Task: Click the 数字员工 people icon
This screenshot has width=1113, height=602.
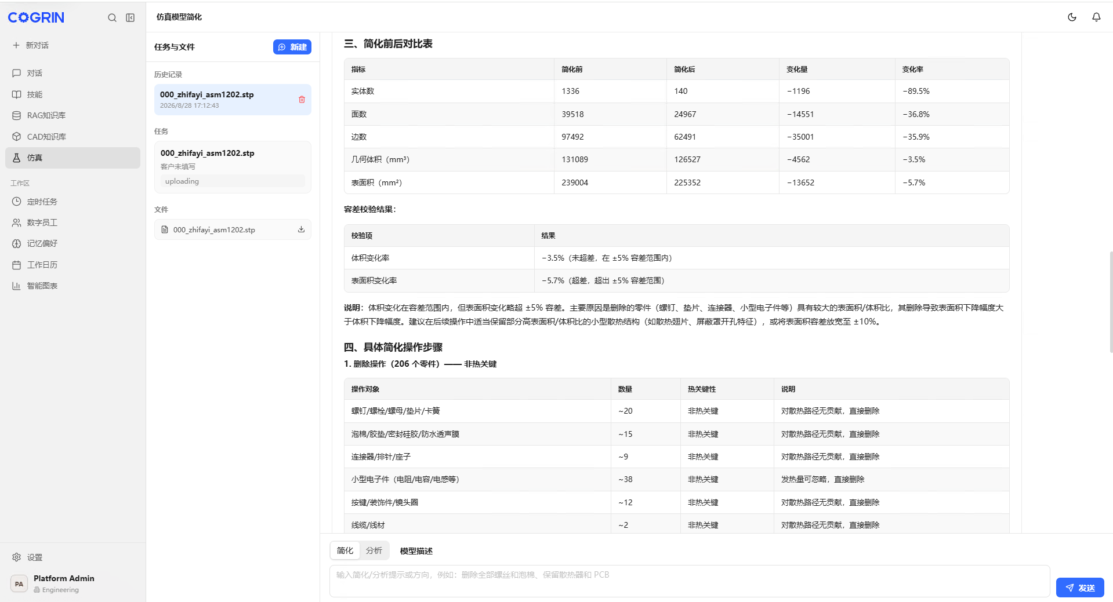Action: coord(17,222)
